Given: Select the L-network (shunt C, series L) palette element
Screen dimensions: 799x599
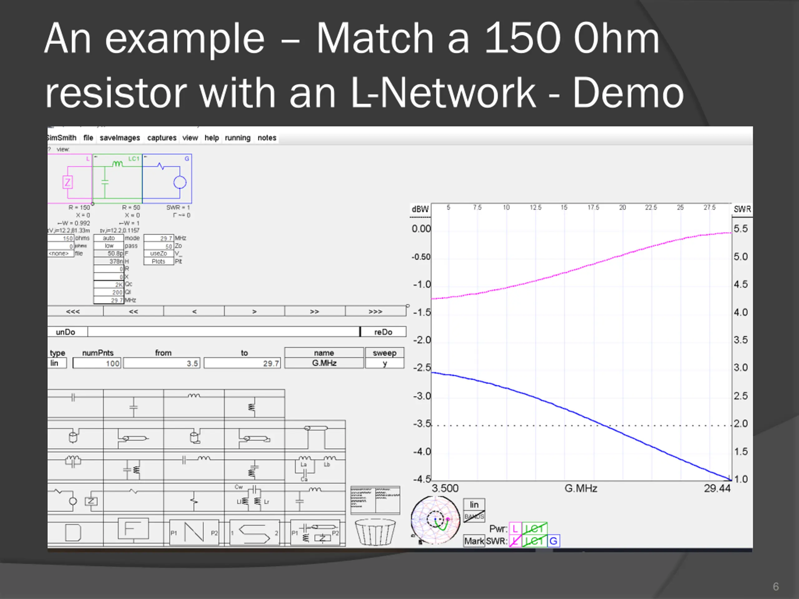Looking at the screenshot, I should click(x=315, y=498).
